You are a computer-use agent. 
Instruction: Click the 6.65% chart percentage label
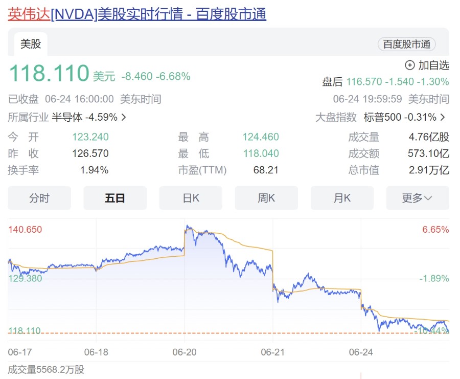(435, 230)
